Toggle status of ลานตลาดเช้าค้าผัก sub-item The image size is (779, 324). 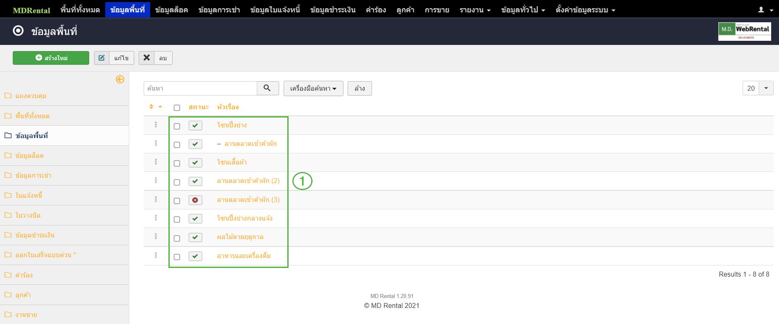[195, 144]
